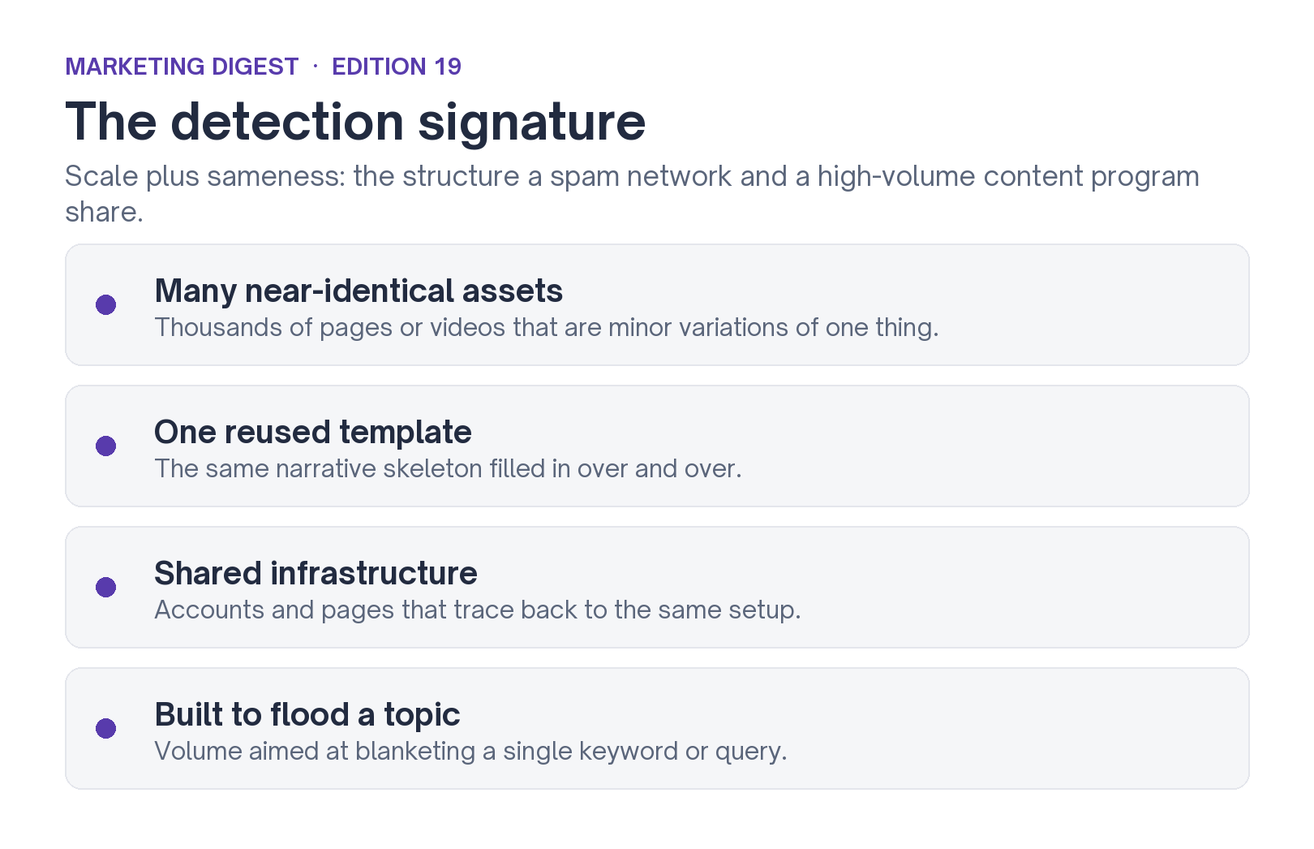The width and height of the screenshot is (1314, 849).
Task: Click The detection signature title
Action: click(355, 122)
